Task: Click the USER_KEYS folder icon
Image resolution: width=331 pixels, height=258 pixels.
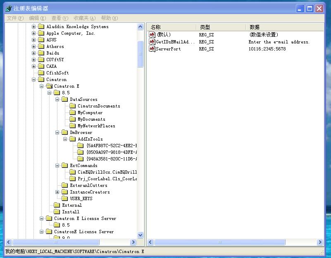Action: (65, 198)
